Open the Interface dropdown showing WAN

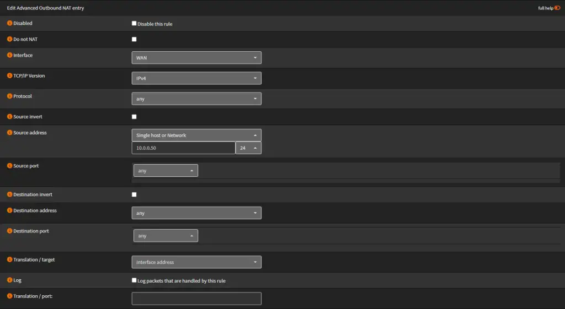pyautogui.click(x=196, y=58)
